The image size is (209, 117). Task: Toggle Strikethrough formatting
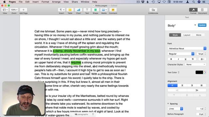[x=193, y=59]
